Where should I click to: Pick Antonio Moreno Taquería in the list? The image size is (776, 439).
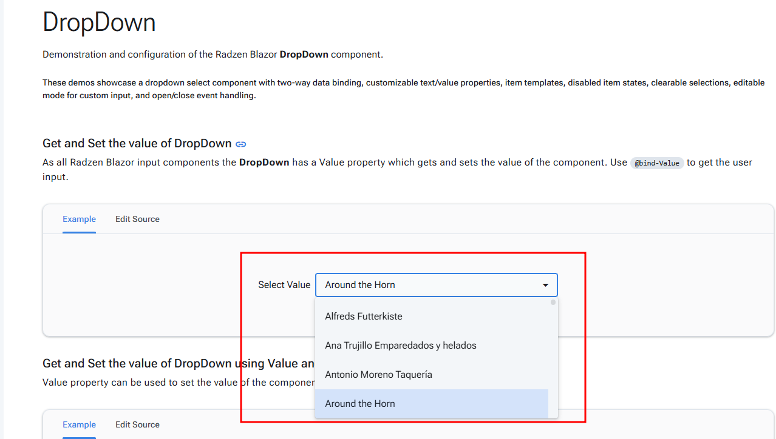point(378,375)
